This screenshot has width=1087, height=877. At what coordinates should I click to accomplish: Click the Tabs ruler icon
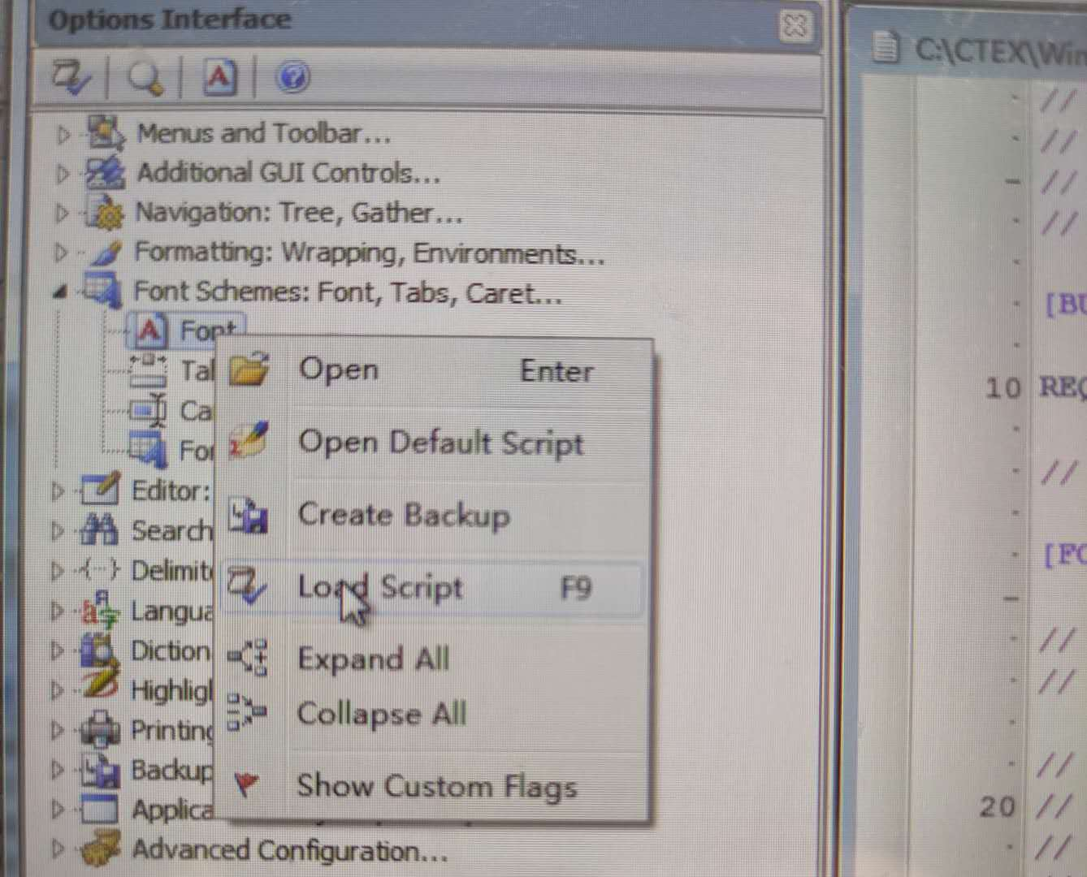pyautogui.click(x=149, y=370)
